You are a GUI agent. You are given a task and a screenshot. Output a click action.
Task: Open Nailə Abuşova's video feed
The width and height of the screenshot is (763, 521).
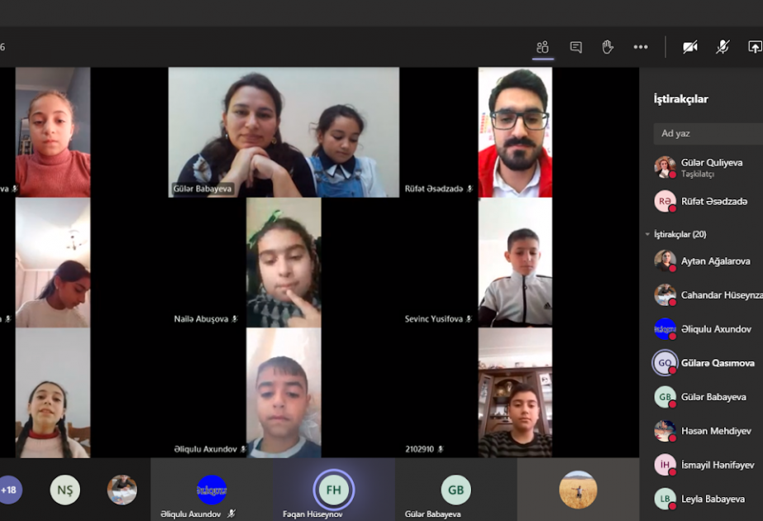284,262
